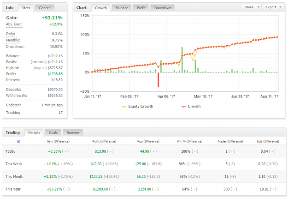288x198 pixels.
Task: Click the last Growth data point on chart
Action: (277, 37)
